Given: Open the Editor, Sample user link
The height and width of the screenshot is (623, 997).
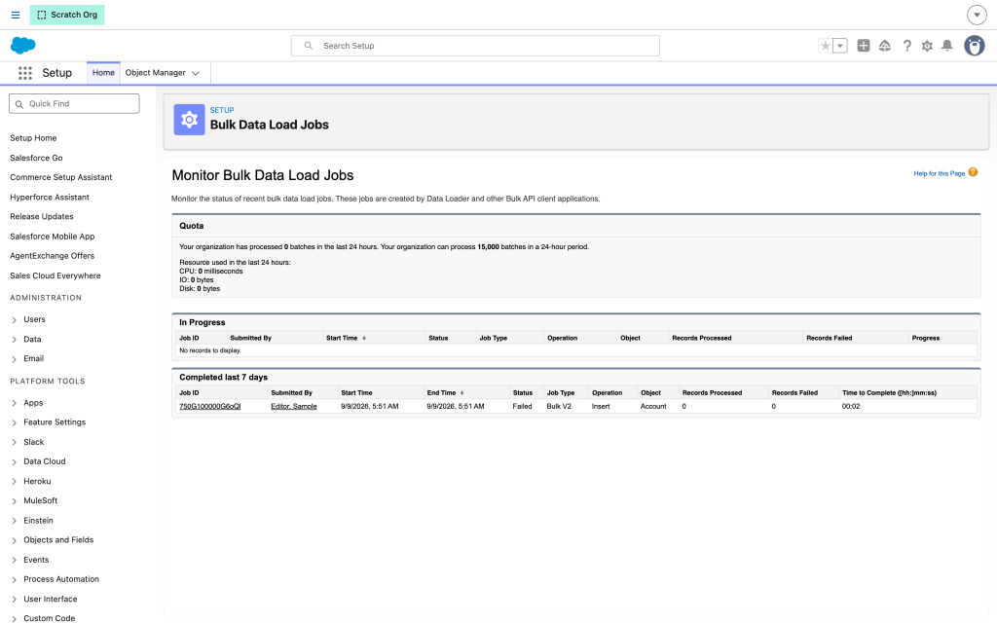Looking at the screenshot, I should (294, 406).
